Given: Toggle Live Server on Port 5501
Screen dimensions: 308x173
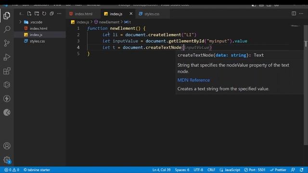Looking at the screenshot, I should point(255,170).
